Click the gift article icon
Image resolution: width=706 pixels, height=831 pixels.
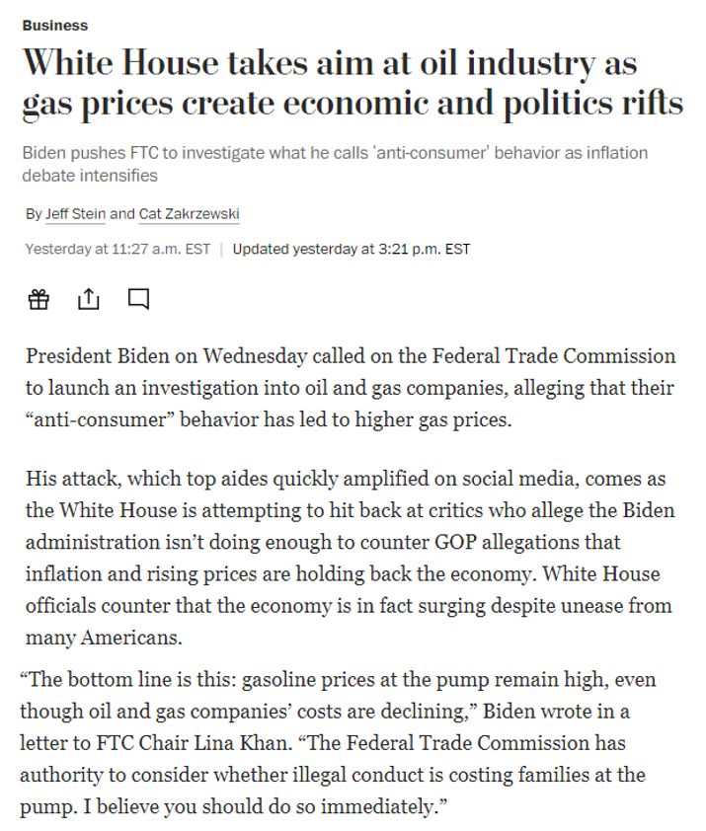pos(39,299)
